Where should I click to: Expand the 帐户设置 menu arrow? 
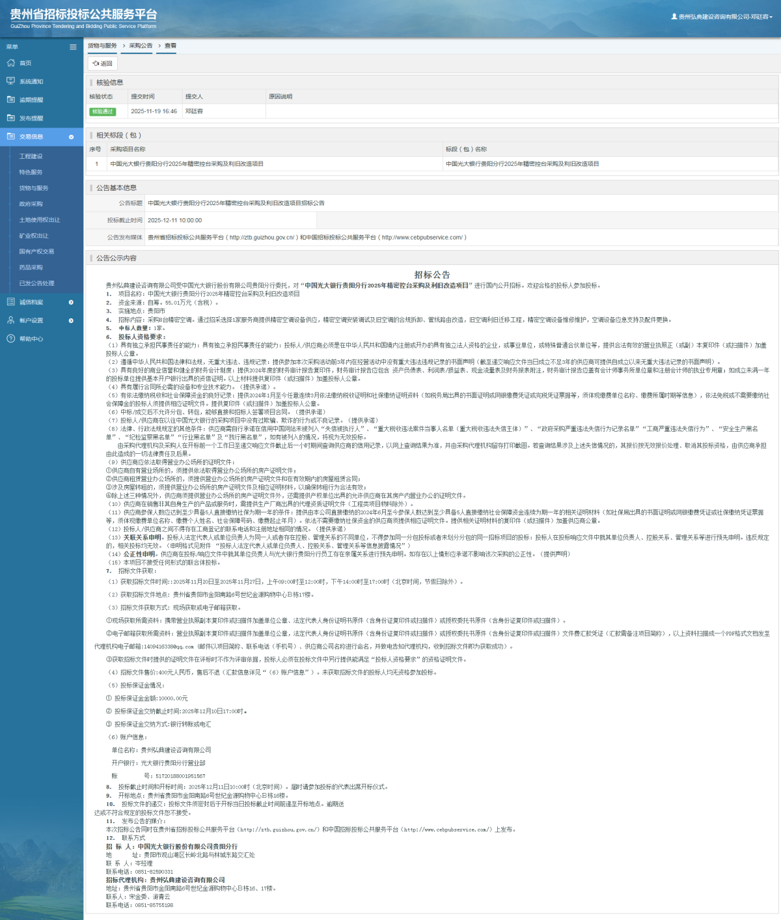pos(71,320)
